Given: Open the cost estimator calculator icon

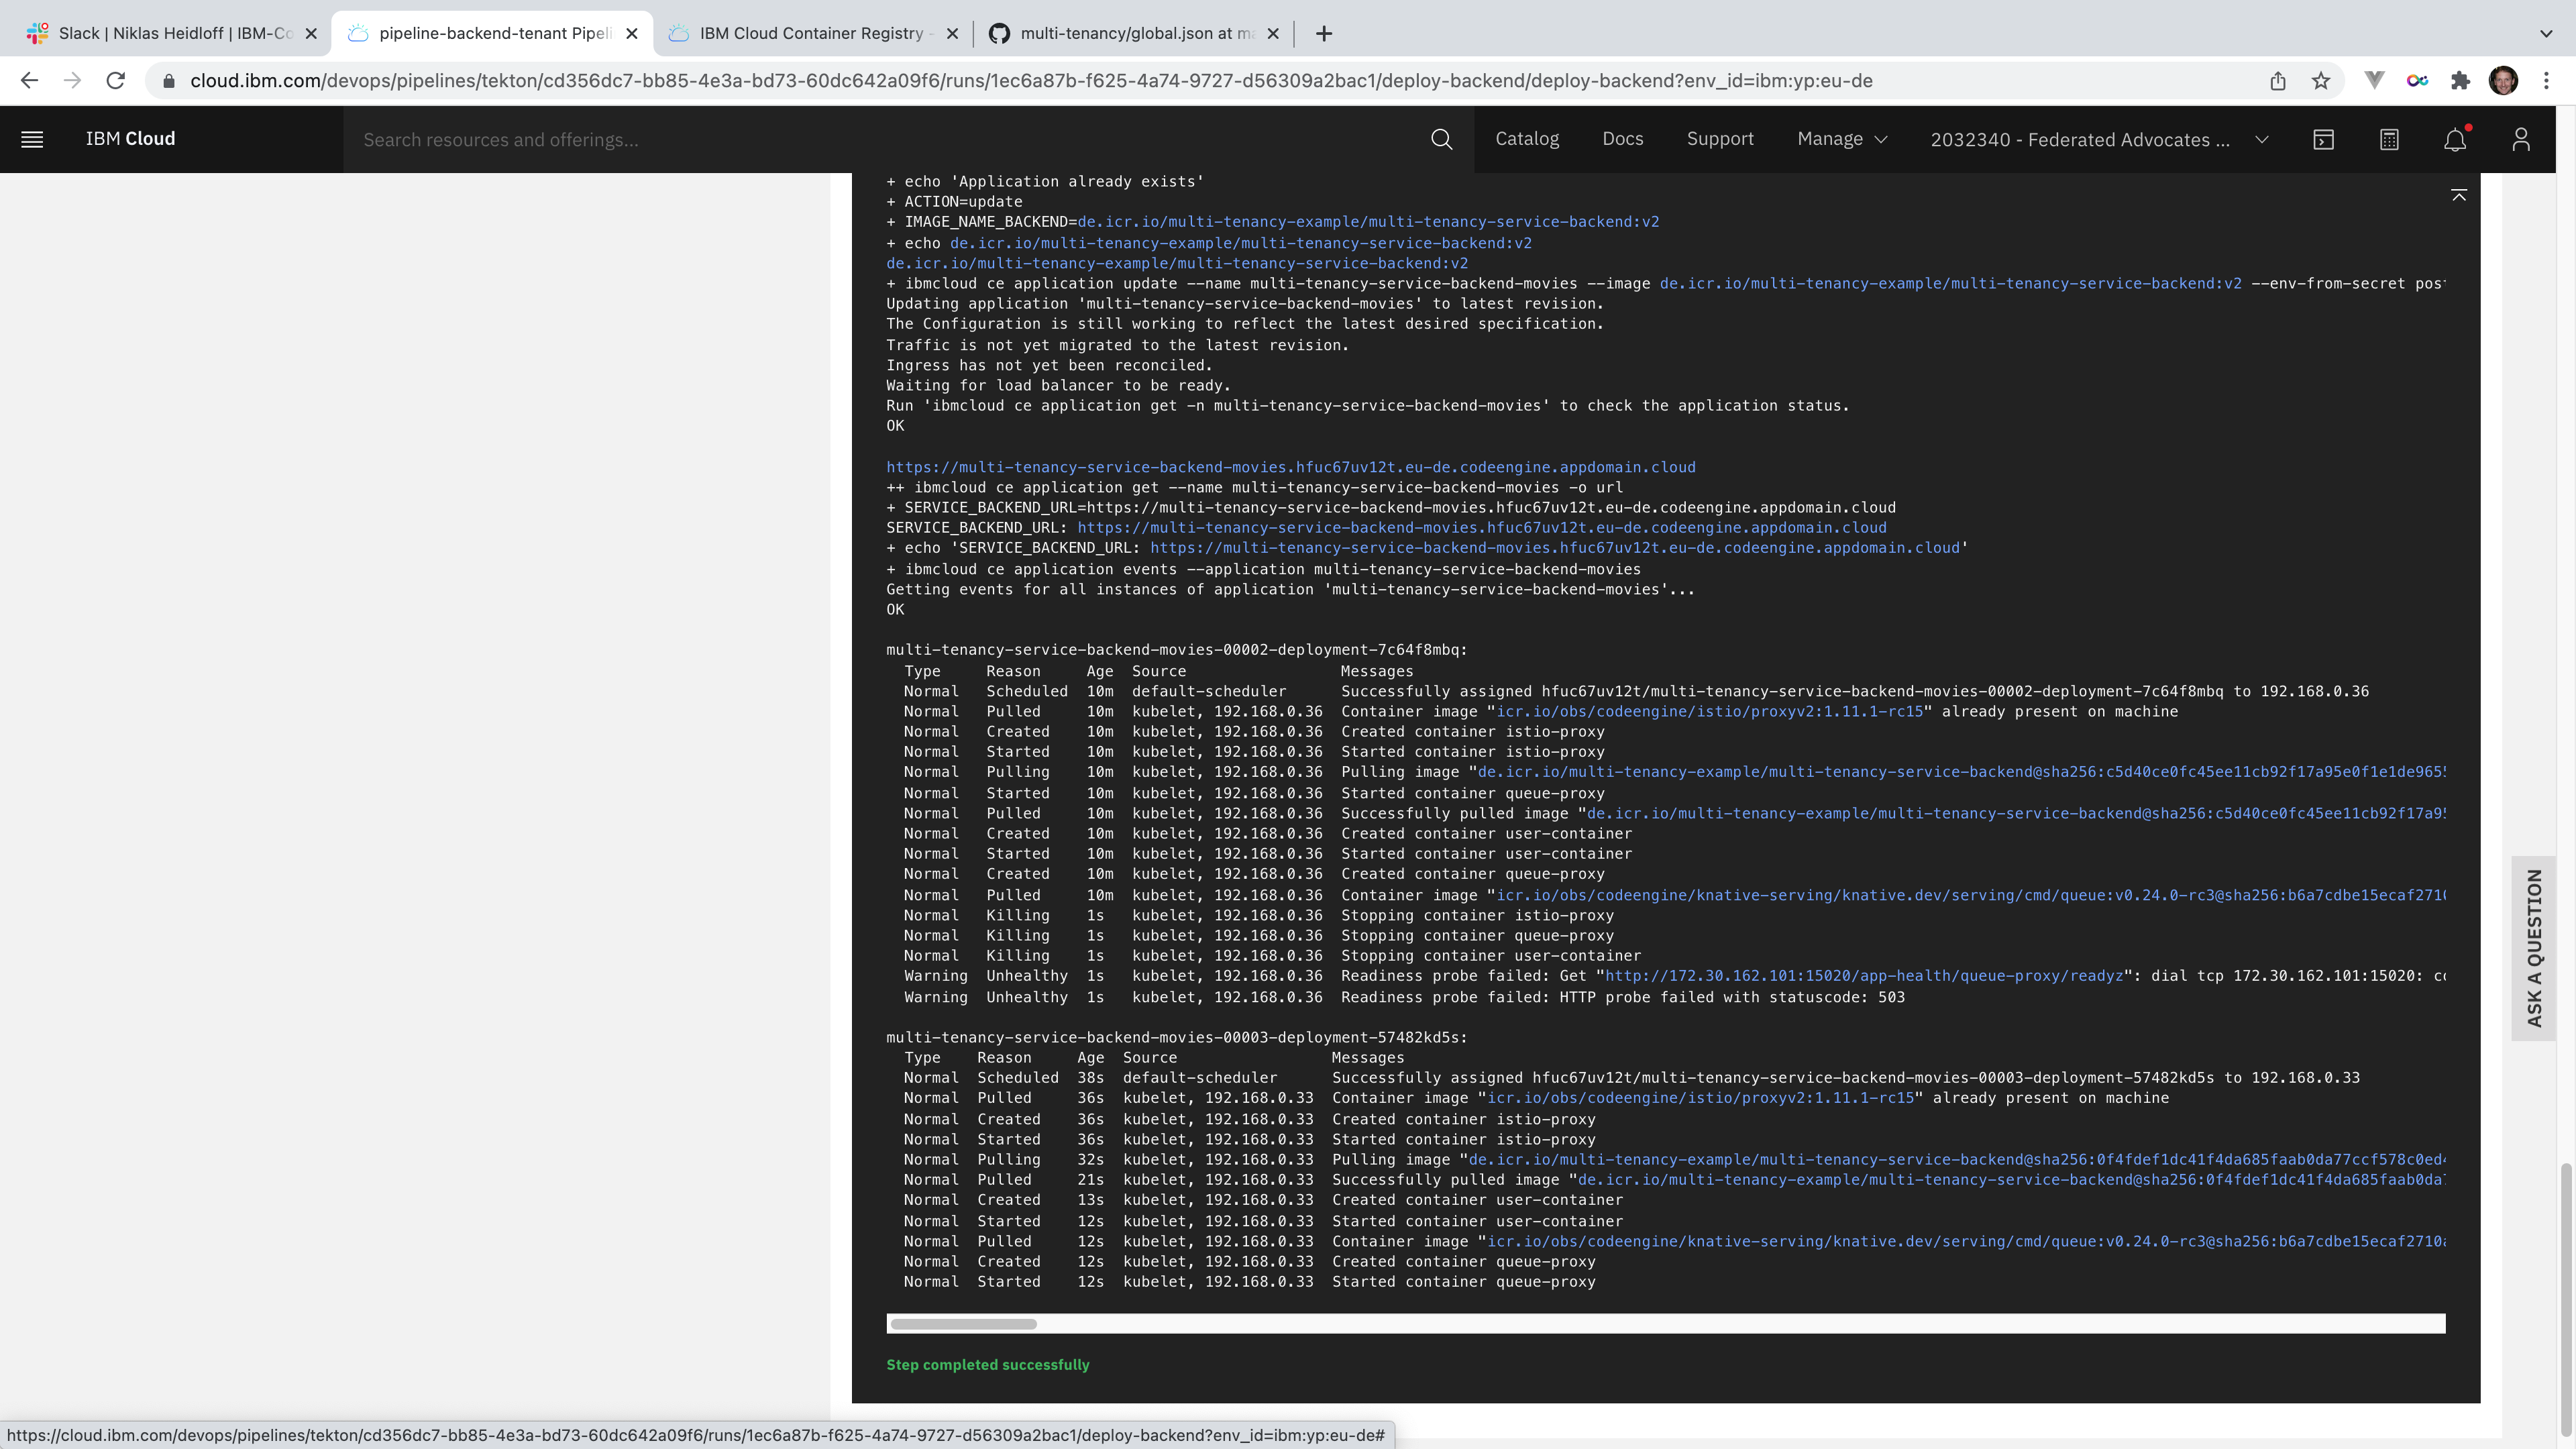Looking at the screenshot, I should tap(2389, 139).
